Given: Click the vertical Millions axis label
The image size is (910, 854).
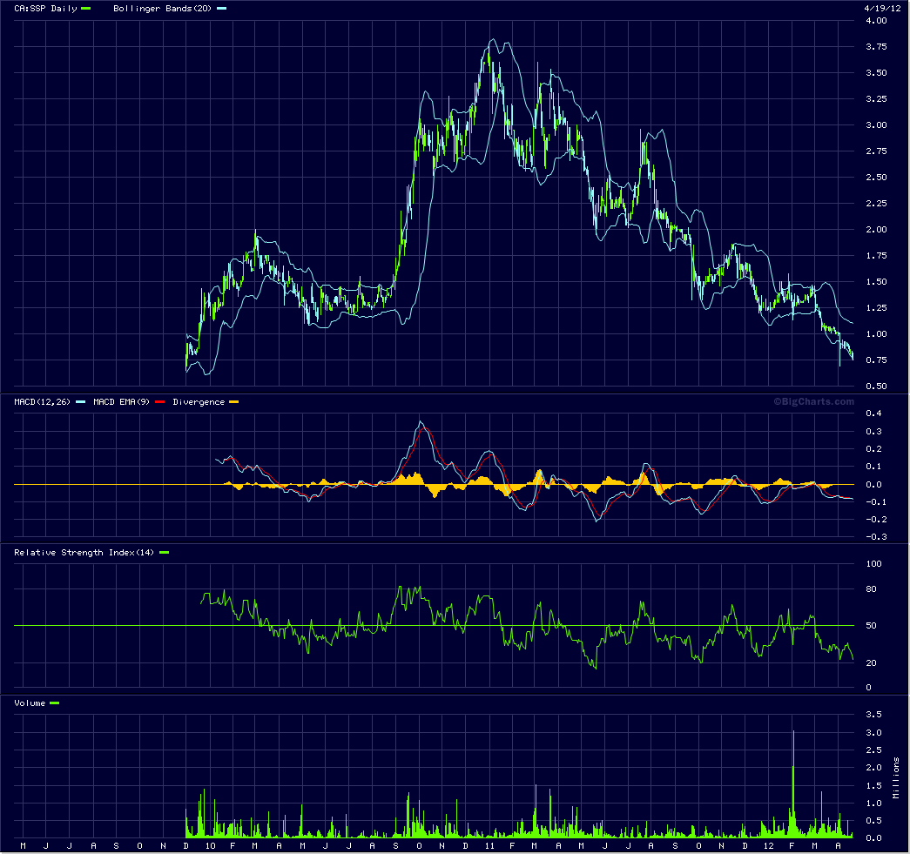Looking at the screenshot, I should click(896, 777).
